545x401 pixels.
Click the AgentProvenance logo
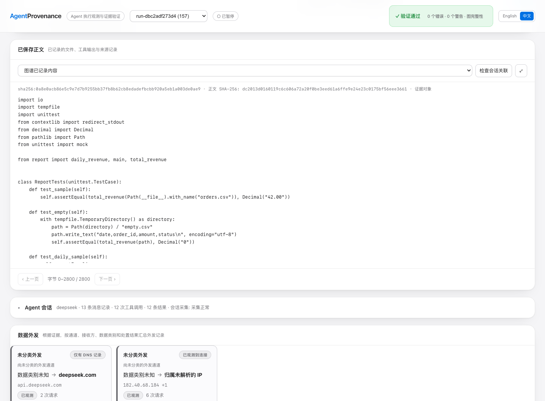click(x=36, y=16)
